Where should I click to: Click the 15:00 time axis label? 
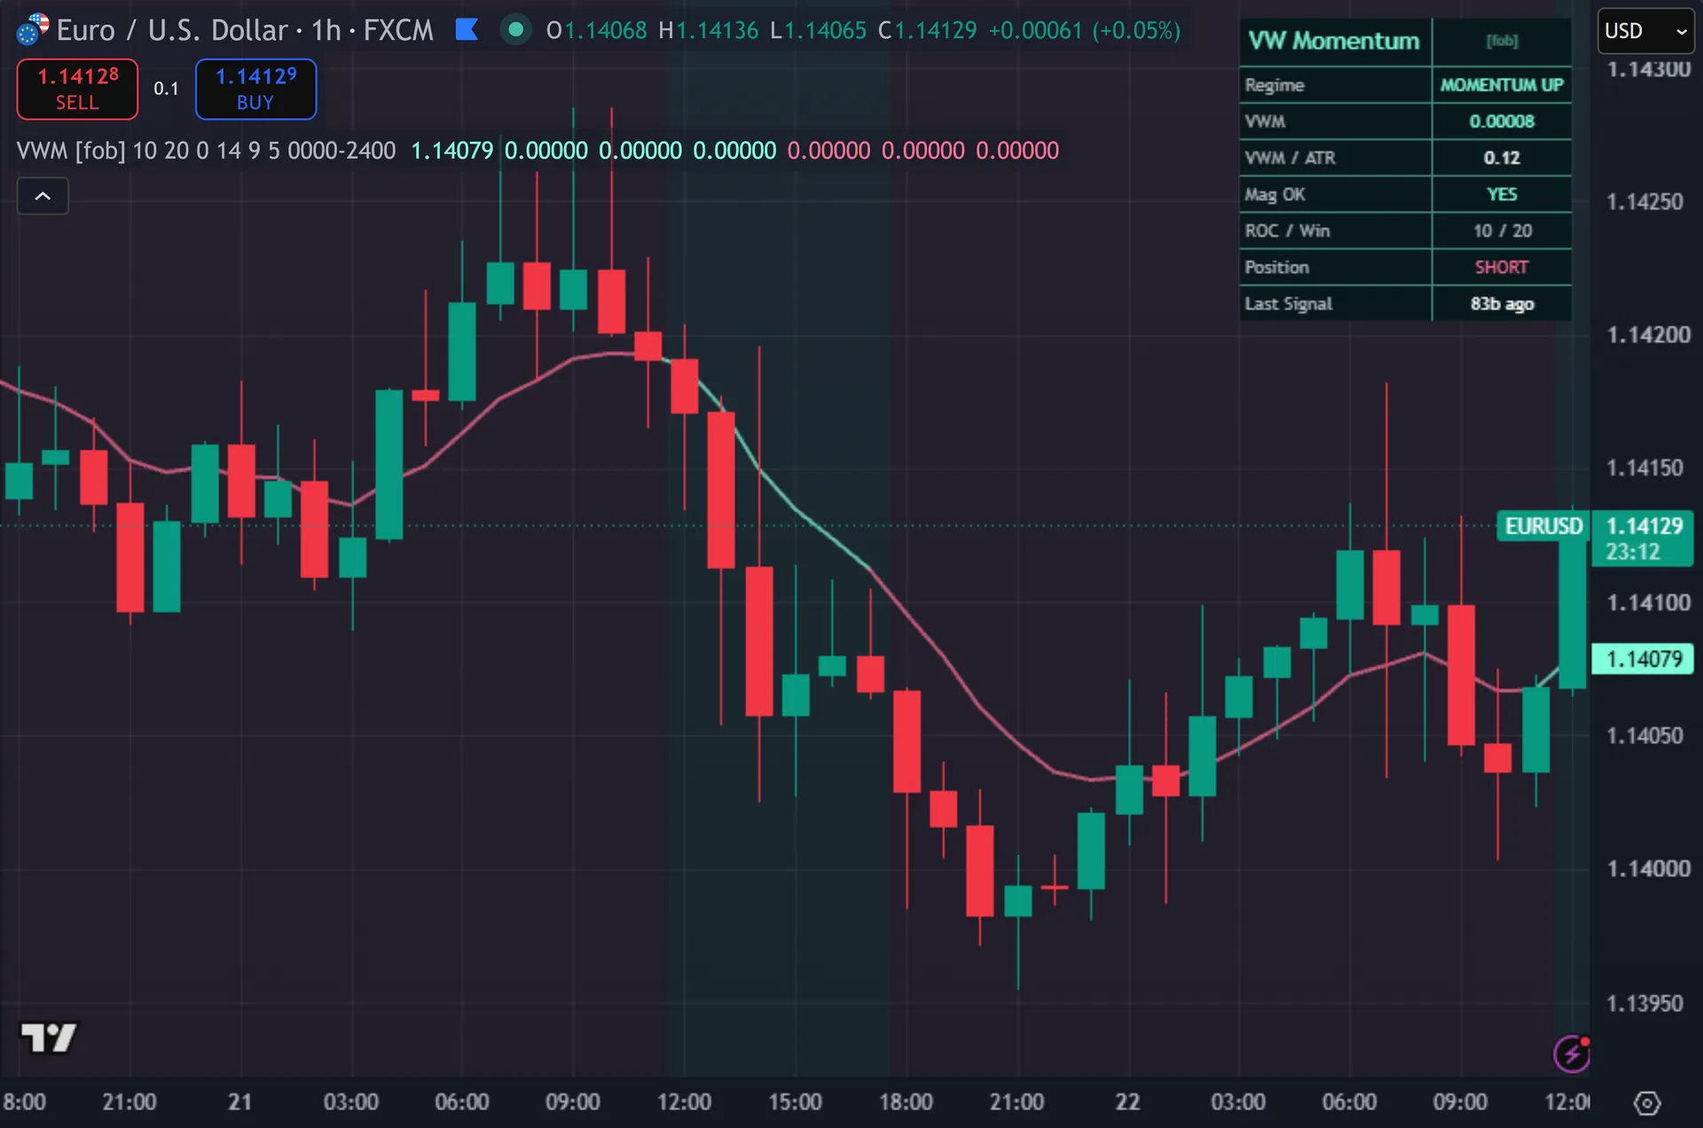point(795,1102)
